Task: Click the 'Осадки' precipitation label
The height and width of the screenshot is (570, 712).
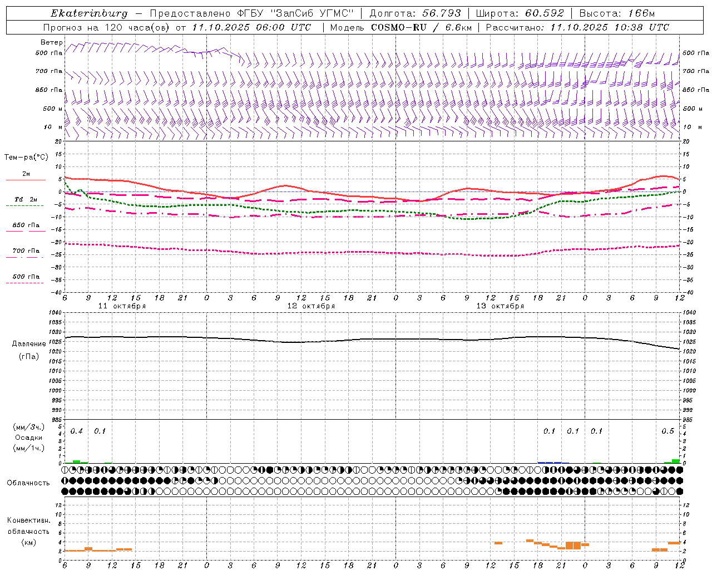Action: 28,438
